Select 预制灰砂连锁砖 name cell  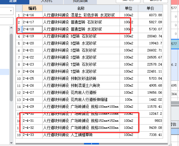pyautogui.click(x=81, y=79)
